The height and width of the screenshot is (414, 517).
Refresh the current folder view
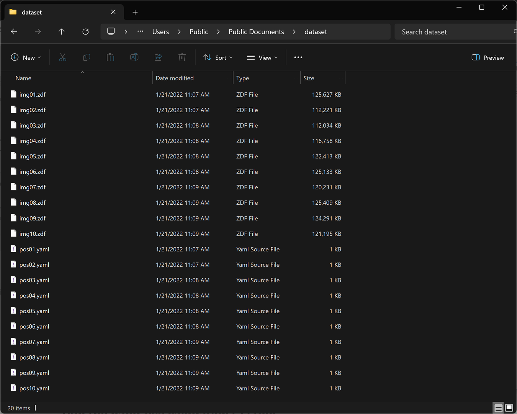tap(86, 32)
